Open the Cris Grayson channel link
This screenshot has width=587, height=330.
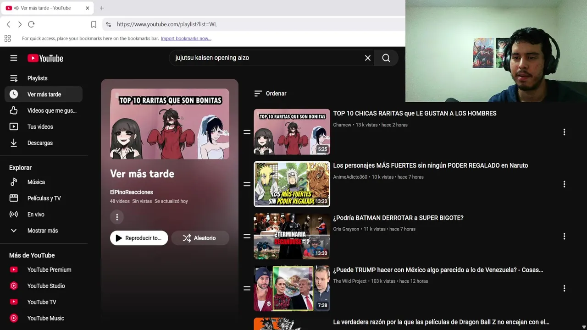pos(346,229)
